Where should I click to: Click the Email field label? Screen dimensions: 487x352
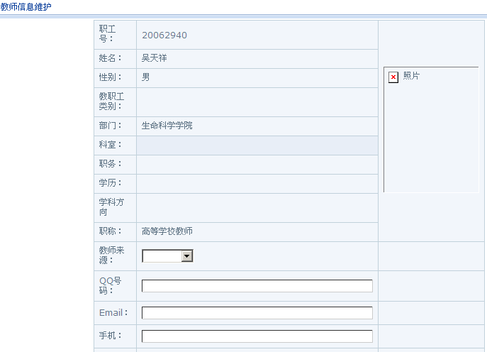113,313
